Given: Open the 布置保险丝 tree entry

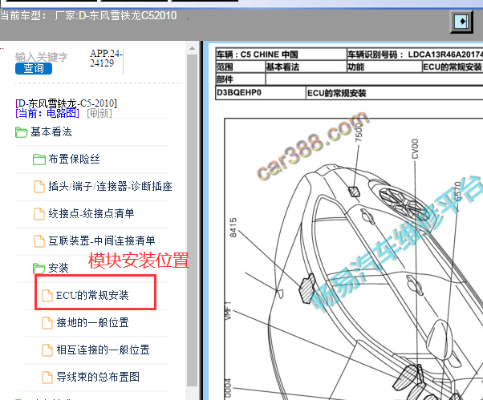Looking at the screenshot, I should pos(75,159).
